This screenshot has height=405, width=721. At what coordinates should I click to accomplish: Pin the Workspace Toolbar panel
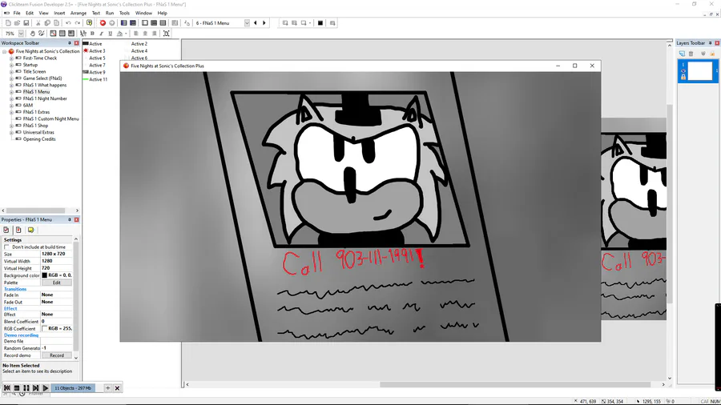[70, 43]
